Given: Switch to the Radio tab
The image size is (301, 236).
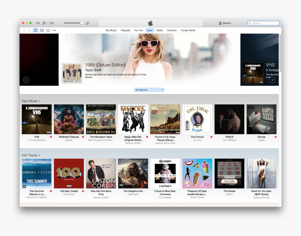Looking at the screenshot, I should (160, 30).
